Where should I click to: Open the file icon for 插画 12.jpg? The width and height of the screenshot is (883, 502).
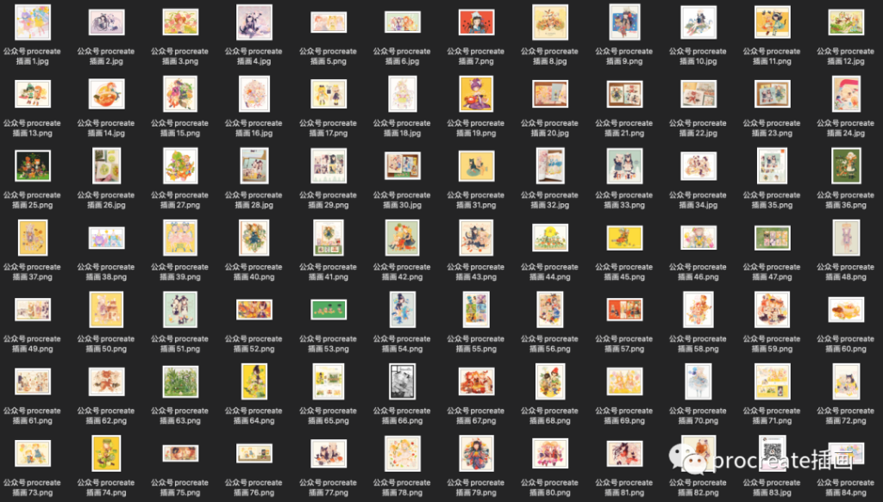click(x=846, y=22)
